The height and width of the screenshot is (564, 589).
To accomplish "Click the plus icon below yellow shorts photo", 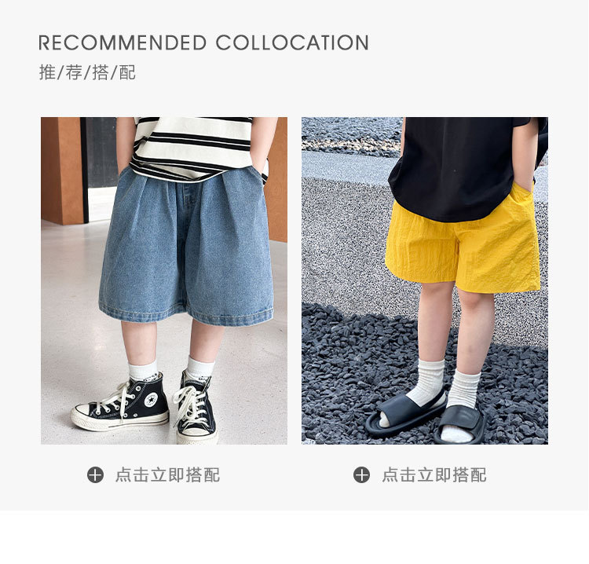I will pyautogui.click(x=361, y=475).
